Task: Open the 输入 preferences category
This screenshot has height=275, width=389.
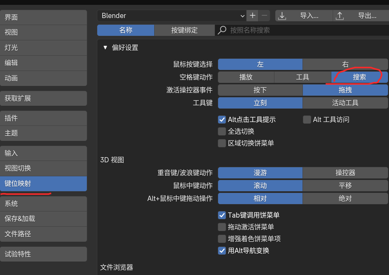Action: (43, 153)
